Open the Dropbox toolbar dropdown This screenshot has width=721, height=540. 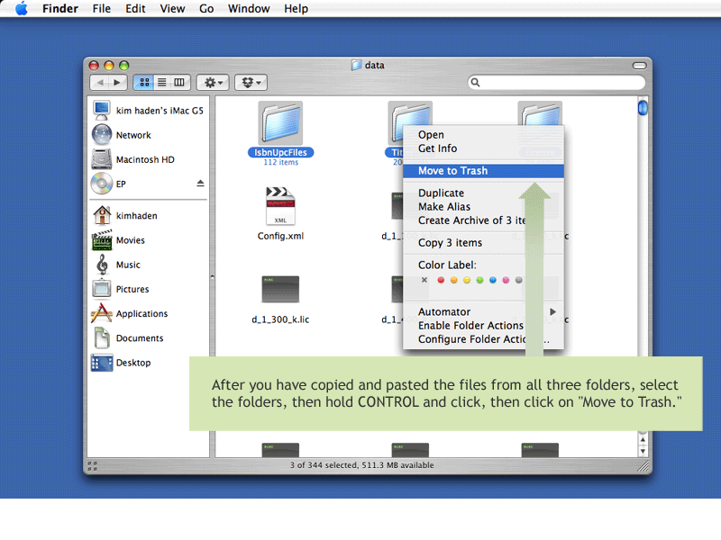coord(251,83)
